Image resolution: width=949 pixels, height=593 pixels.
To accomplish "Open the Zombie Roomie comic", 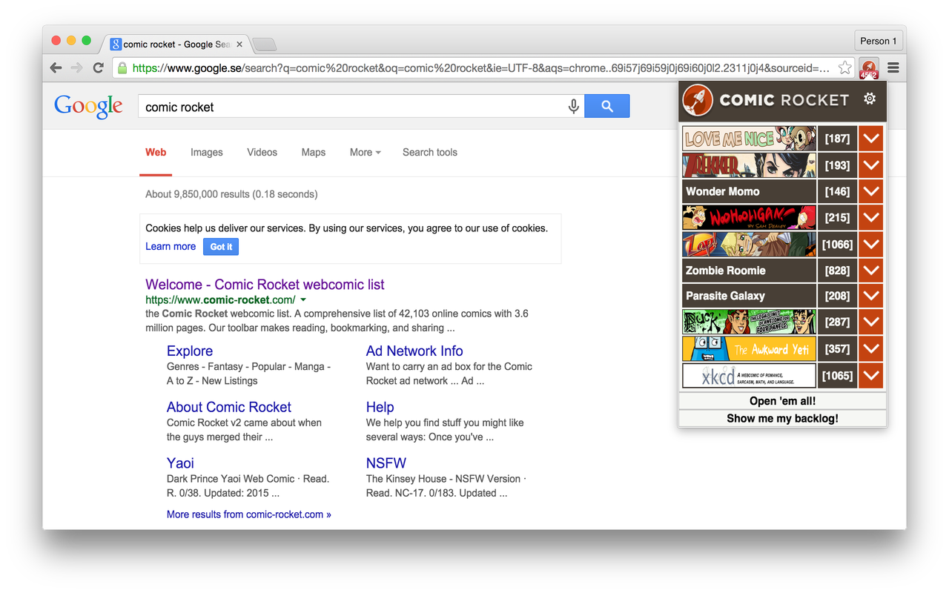I will pos(749,271).
